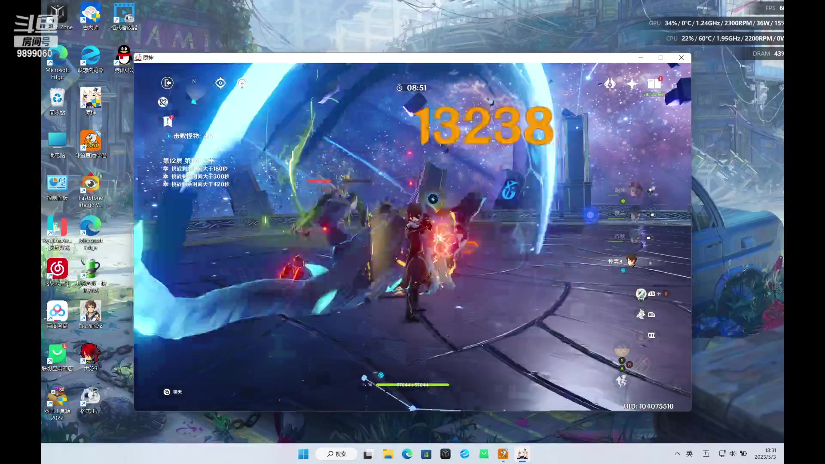
Task: Open Ryujinx desktop shortcut
Action: [x=57, y=233]
